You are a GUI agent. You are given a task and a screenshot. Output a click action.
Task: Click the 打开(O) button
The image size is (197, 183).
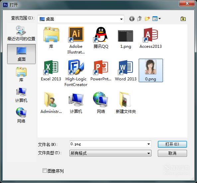point(172,144)
